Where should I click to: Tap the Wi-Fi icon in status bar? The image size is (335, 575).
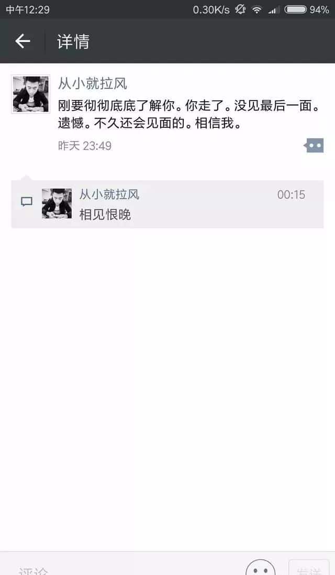point(257,9)
